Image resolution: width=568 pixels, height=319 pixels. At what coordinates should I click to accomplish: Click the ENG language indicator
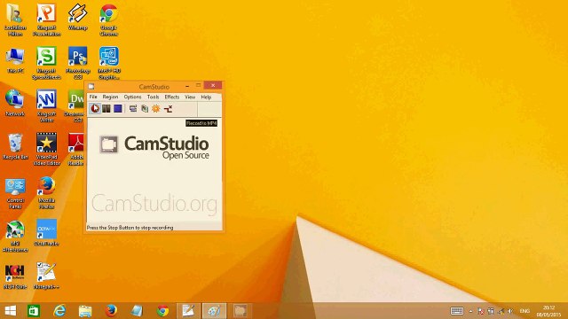tap(525, 311)
